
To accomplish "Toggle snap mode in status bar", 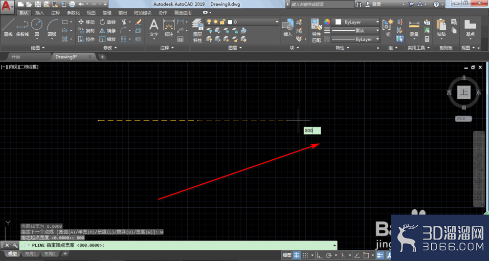I will point(306,255).
